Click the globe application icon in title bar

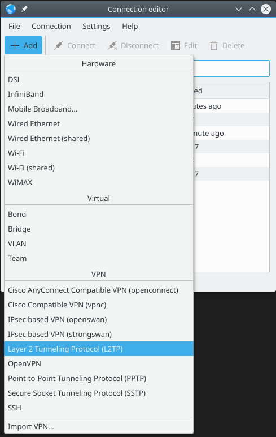click(x=11, y=9)
